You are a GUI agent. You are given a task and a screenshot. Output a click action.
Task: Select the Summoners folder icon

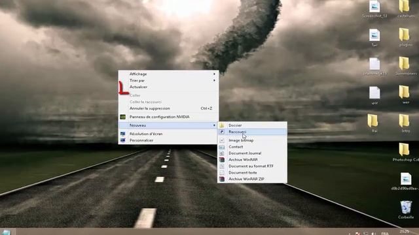405,66
